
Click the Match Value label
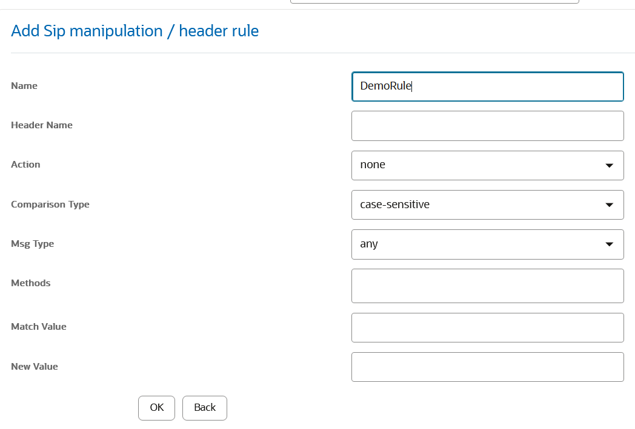click(x=39, y=327)
